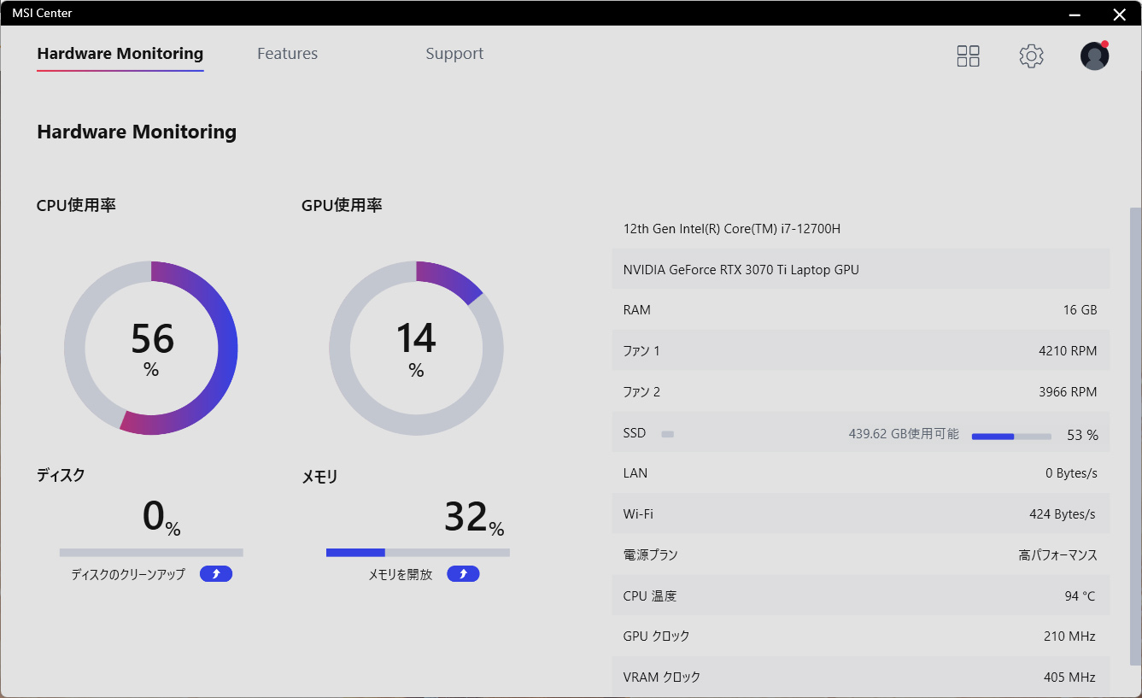Click the CPU usage 56% gauge

tap(151, 349)
